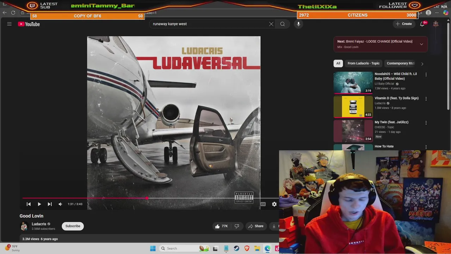Open File Explorer from the taskbar
Screen dimensions: 451x254
point(257,248)
